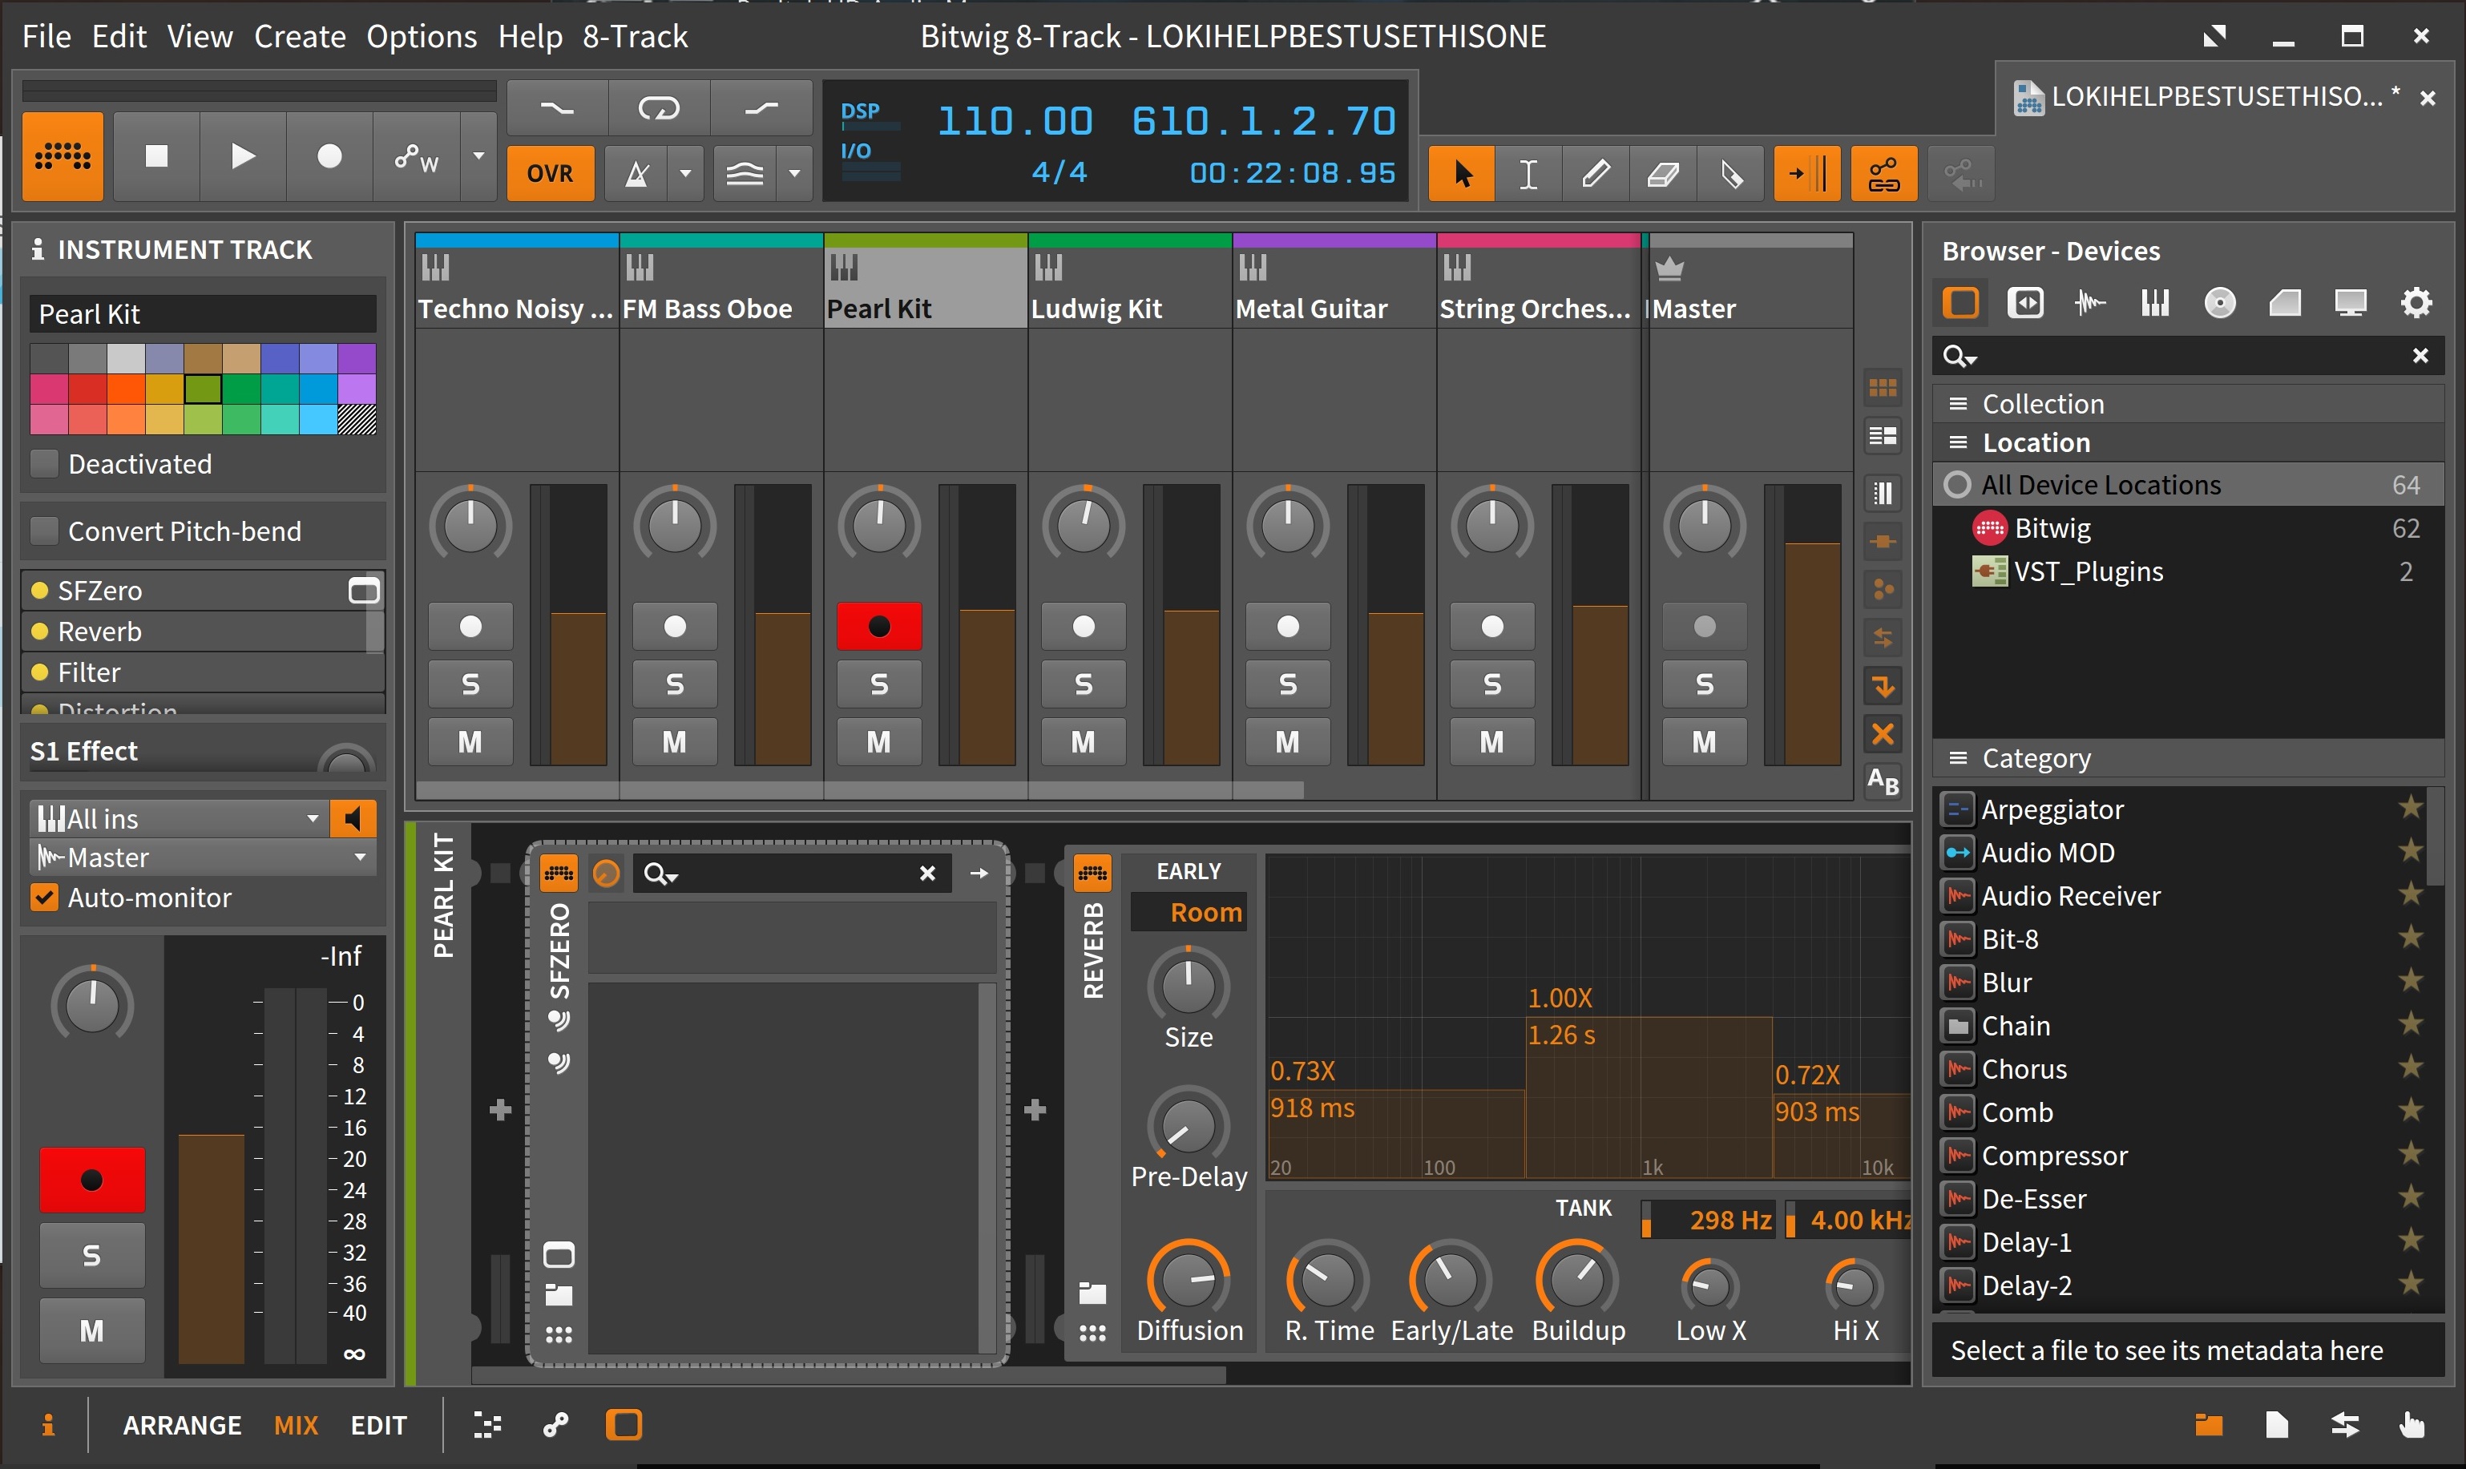Select VST_Plugins location
Screen dimensions: 2466x1469
pos(2188,572)
